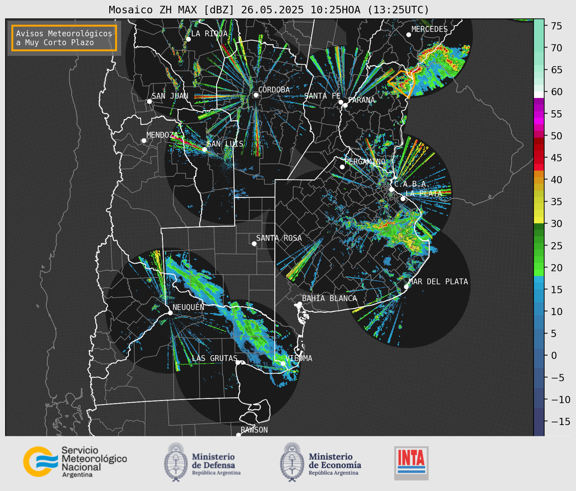Click the 60 value on the colorbar

click(x=557, y=92)
